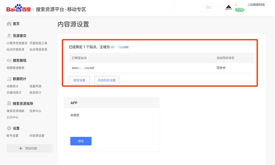Screen dimensions: 275x165
Task: Click the 搜索资源指导 icon
Action: tap(9, 103)
